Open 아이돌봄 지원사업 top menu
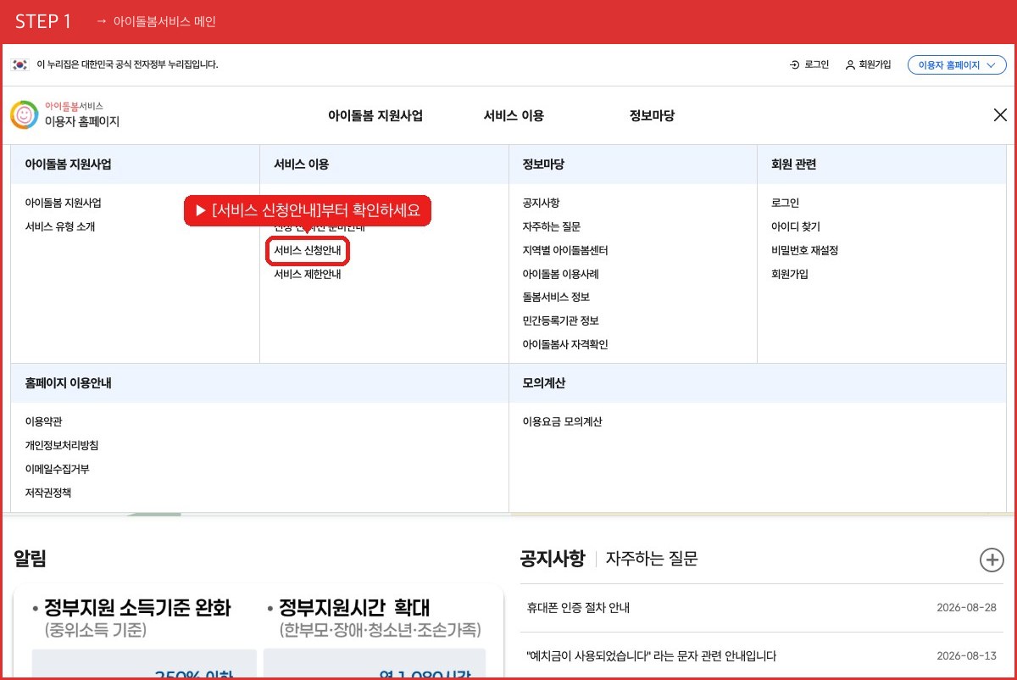1017x680 pixels. click(x=375, y=116)
